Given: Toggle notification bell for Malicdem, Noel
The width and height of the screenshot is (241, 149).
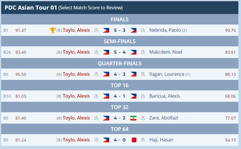Looking at the screenshot, I should pyautogui.click(x=143, y=52).
